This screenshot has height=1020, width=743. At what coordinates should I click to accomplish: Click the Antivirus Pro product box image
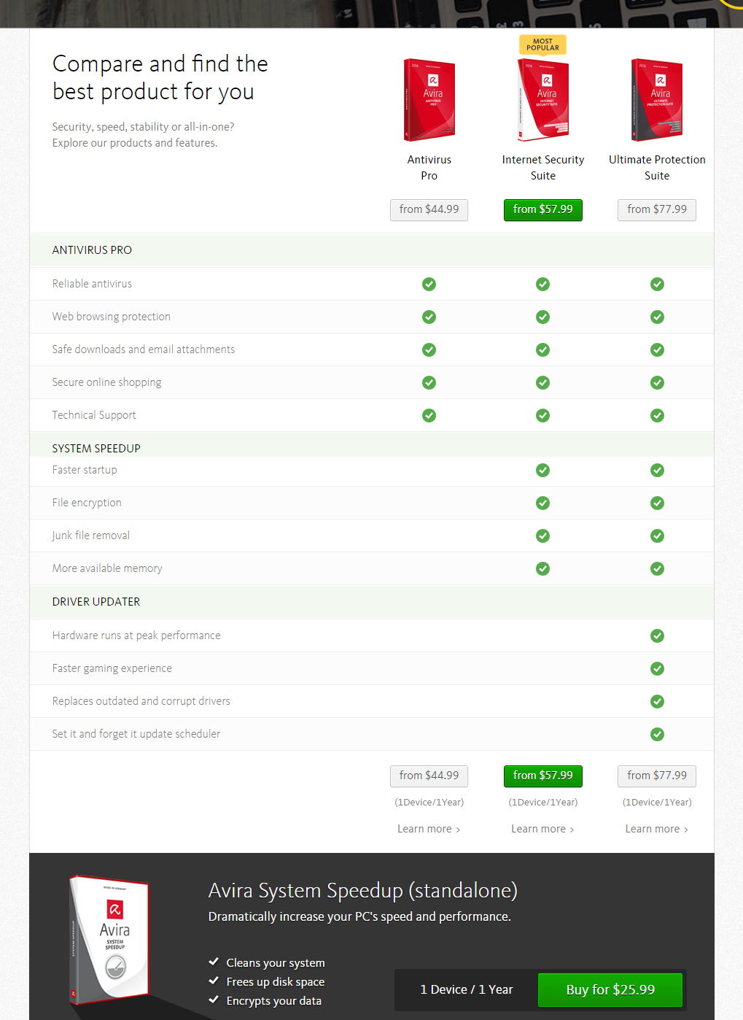[429, 100]
